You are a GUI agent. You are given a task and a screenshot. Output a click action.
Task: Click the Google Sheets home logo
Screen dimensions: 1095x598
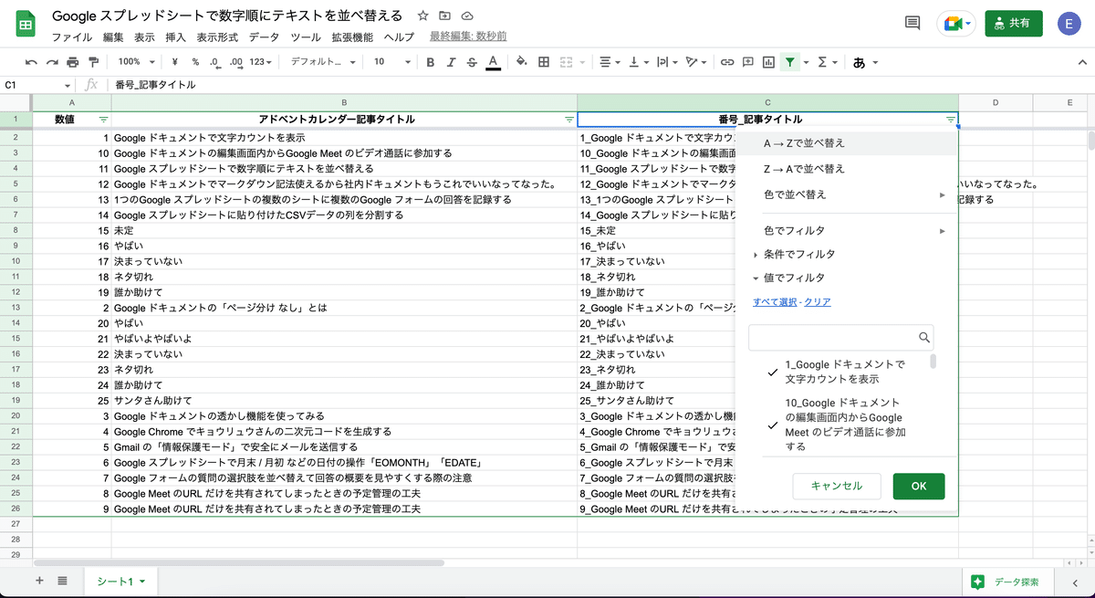26,26
